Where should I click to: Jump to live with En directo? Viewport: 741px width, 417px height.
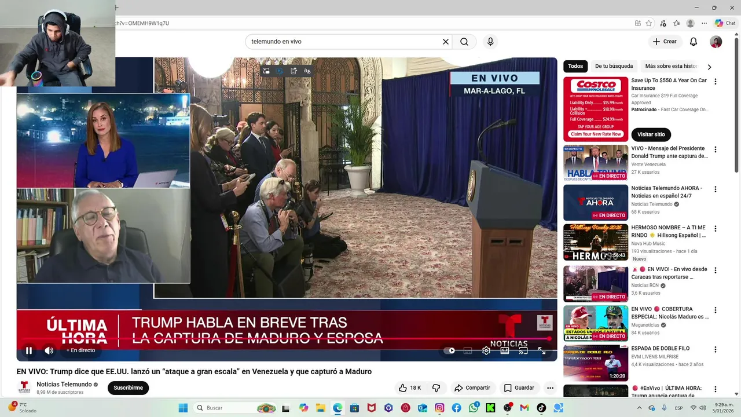click(x=81, y=350)
